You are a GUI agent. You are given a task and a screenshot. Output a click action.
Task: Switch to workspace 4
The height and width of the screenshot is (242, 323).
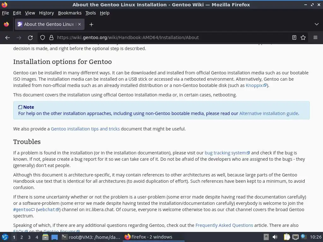tap(37, 237)
